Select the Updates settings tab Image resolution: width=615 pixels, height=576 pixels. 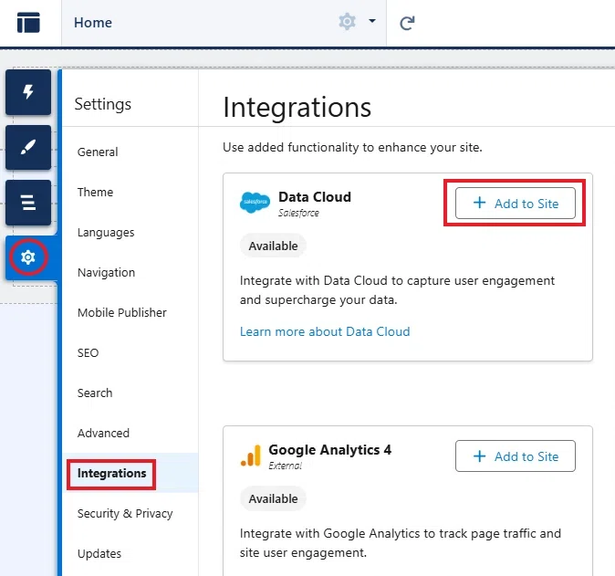[99, 553]
